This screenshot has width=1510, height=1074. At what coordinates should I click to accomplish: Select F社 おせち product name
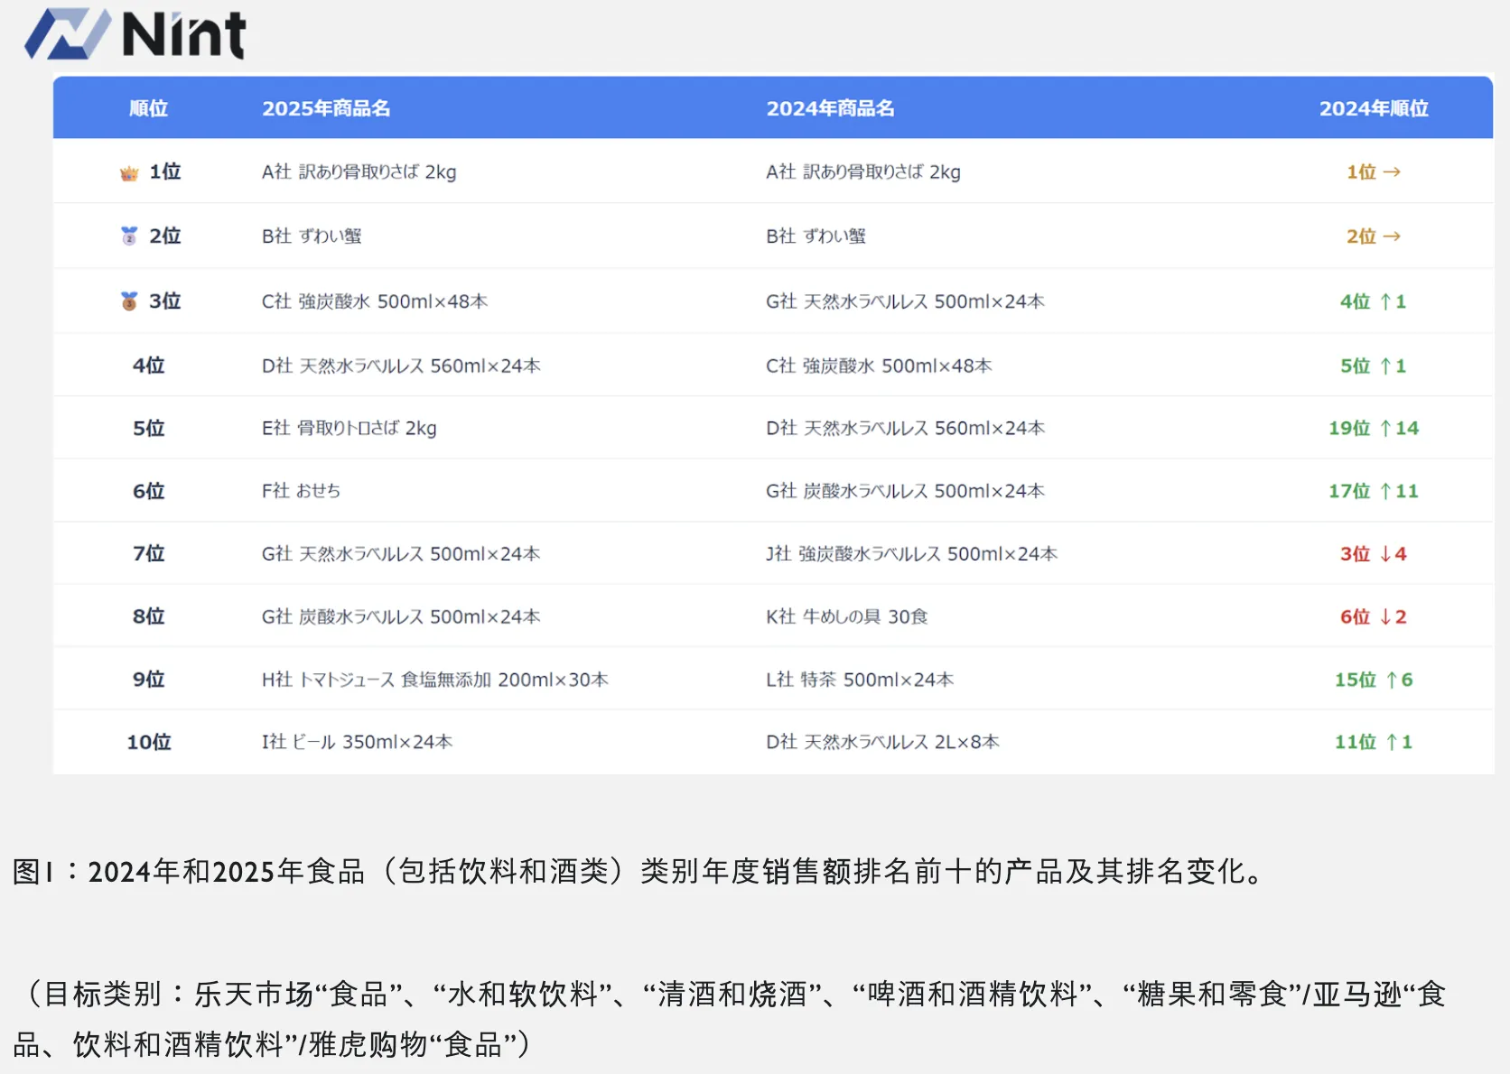(x=301, y=491)
